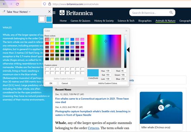Click Add to Custom Colors button
The width and height of the screenshot is (191, 132).
pos(108,83)
